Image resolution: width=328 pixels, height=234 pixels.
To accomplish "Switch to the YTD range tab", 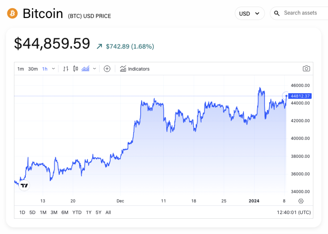I will coord(77,212).
